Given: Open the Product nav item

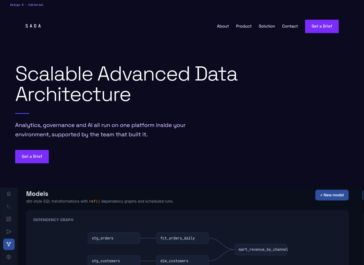Looking at the screenshot, I should click(244, 26).
